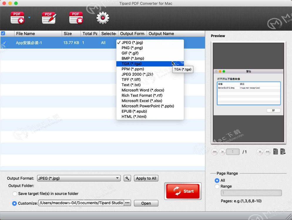The width and height of the screenshot is (292, 220).
Task: Open the Add PDF dropdown arrow
Action: pos(29,18)
